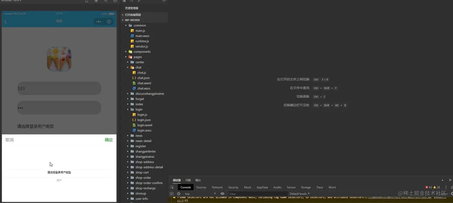Click the red error count 63 badge

[429, 187]
